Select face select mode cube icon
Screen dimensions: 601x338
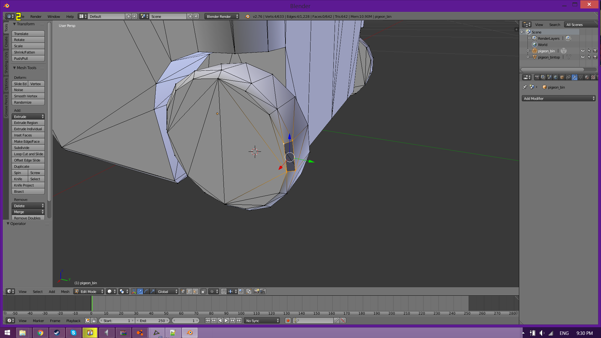(x=195, y=291)
